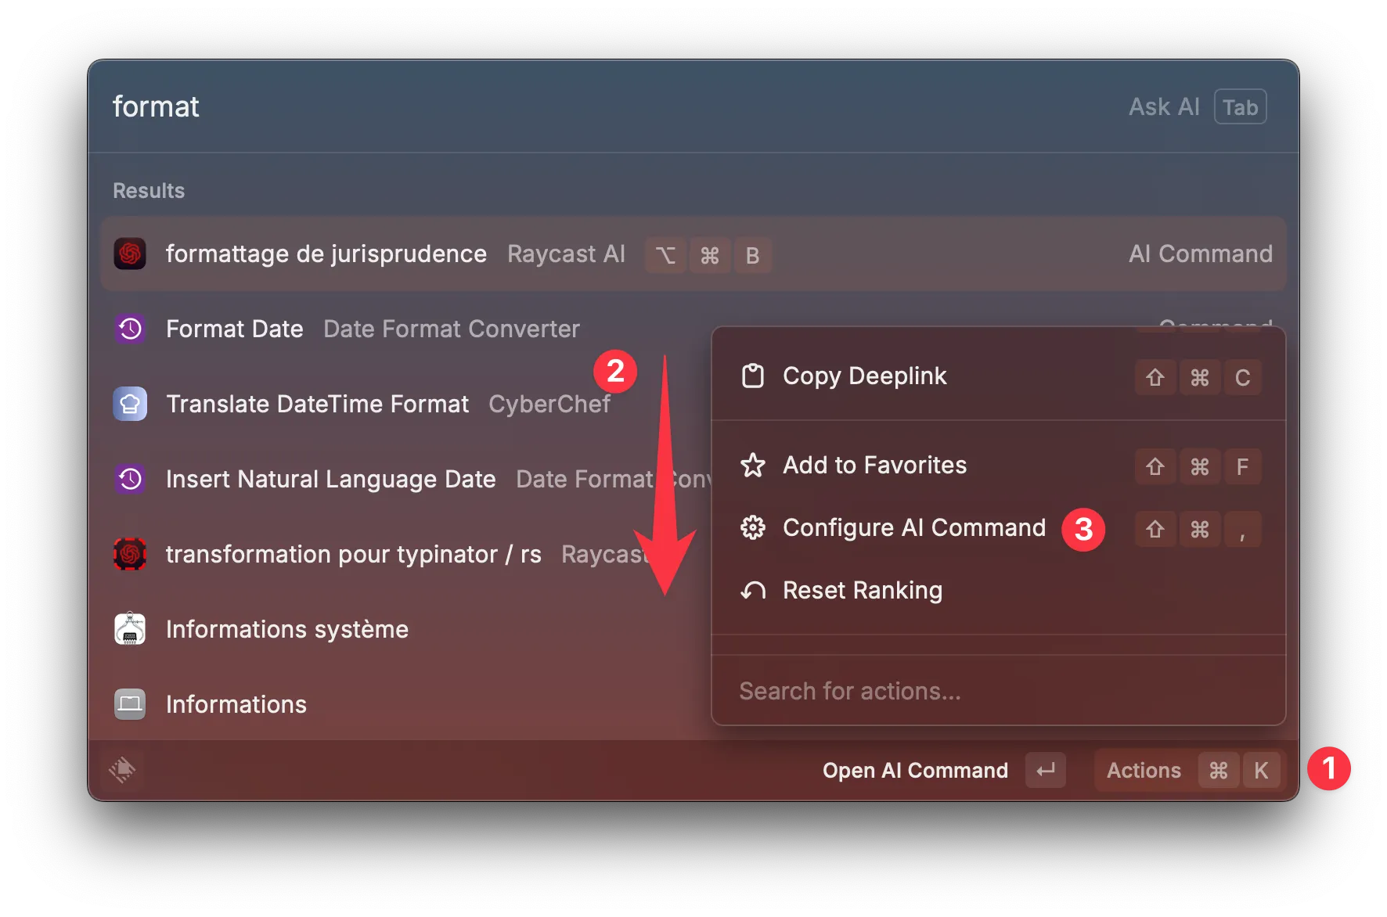The height and width of the screenshot is (917, 1387).
Task: Open Configure AI Command menu entry
Action: click(999, 528)
